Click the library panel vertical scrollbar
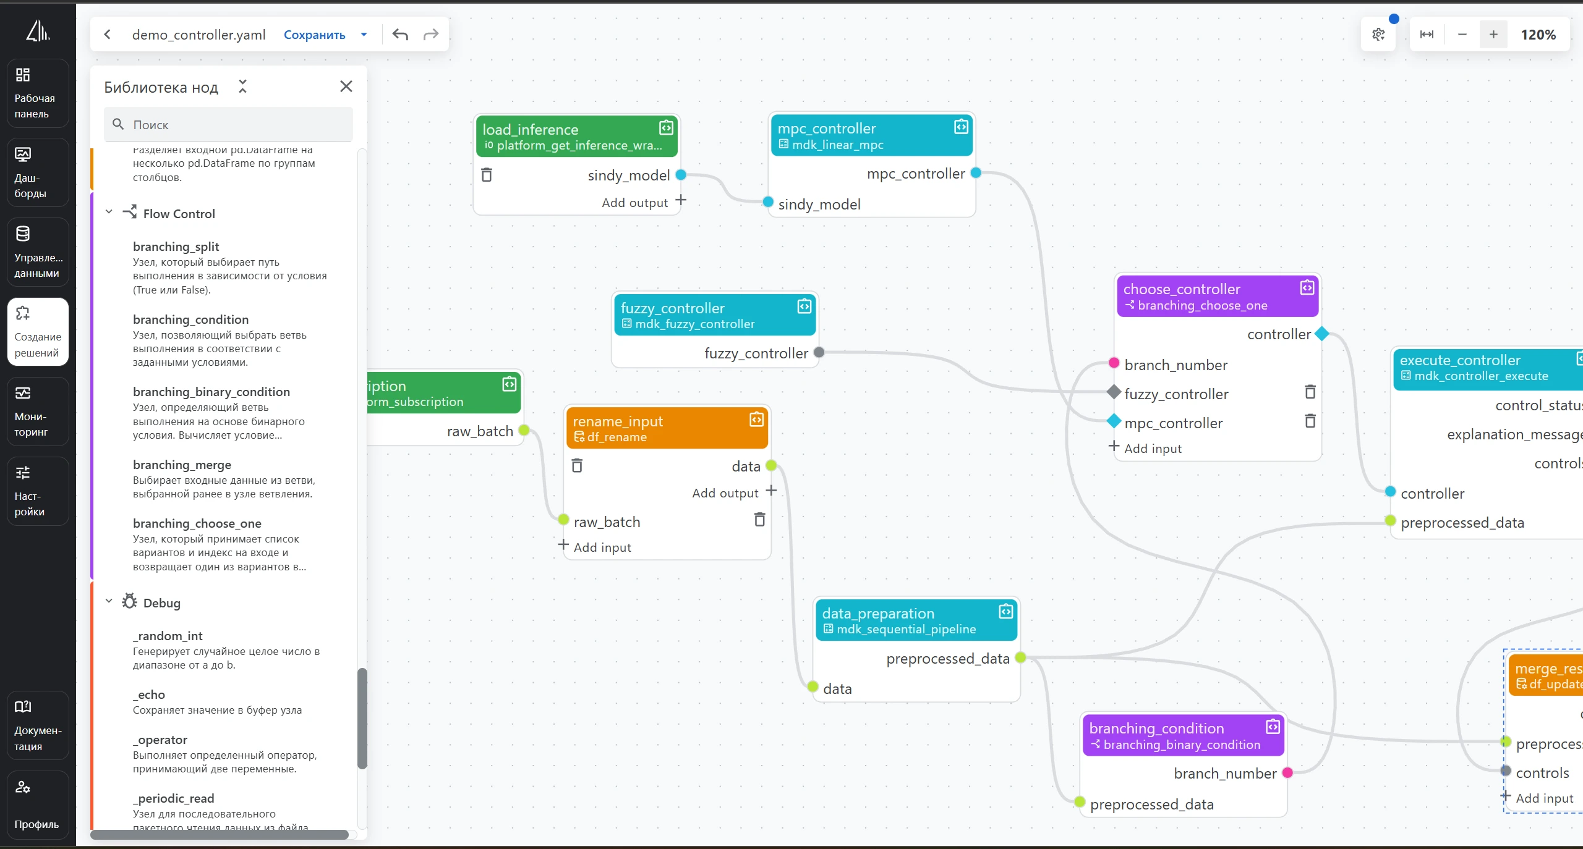The width and height of the screenshot is (1583, 849). [x=362, y=718]
